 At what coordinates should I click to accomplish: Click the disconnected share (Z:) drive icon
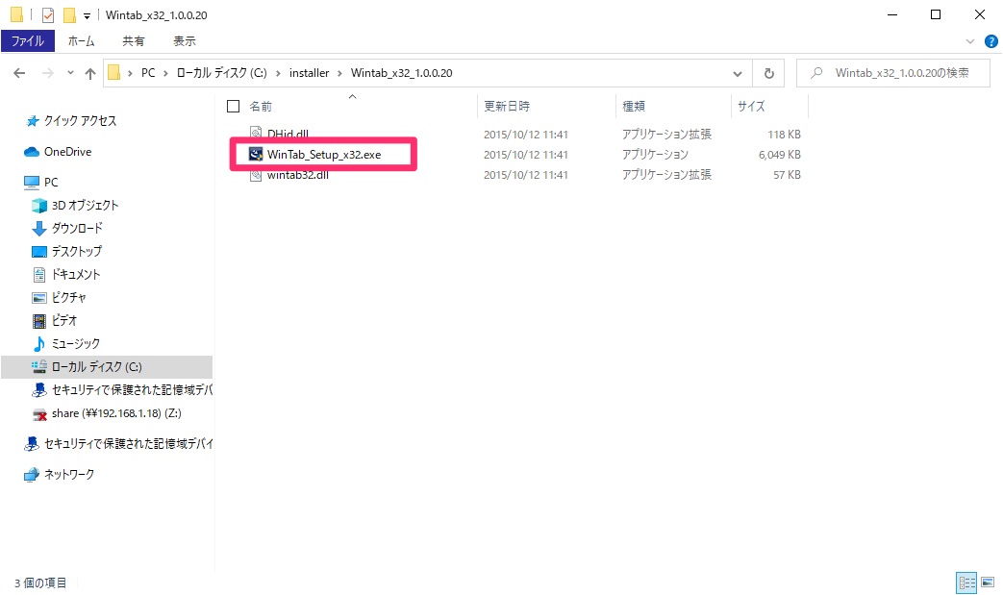click(39, 413)
